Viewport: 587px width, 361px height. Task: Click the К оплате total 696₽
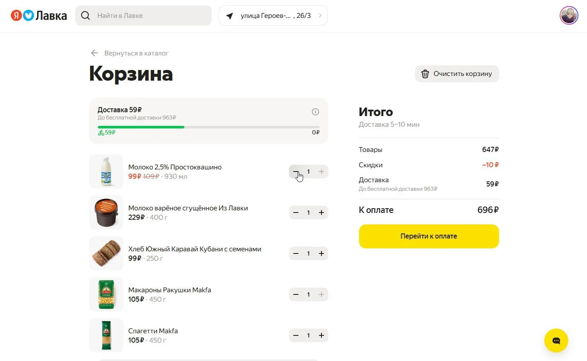pos(488,210)
